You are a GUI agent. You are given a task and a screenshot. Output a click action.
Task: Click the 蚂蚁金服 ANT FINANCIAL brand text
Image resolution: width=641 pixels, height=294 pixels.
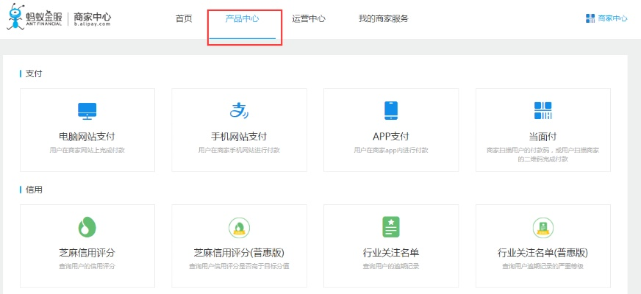pos(44,19)
